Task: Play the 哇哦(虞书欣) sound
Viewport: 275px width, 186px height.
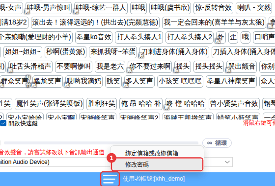Action: point(170,8)
